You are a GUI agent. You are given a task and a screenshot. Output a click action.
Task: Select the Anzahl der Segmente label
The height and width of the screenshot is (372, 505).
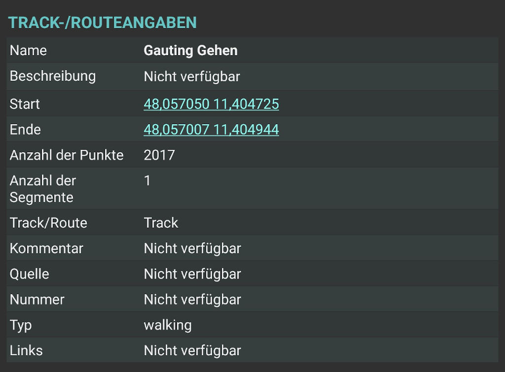pyautogui.click(x=43, y=189)
